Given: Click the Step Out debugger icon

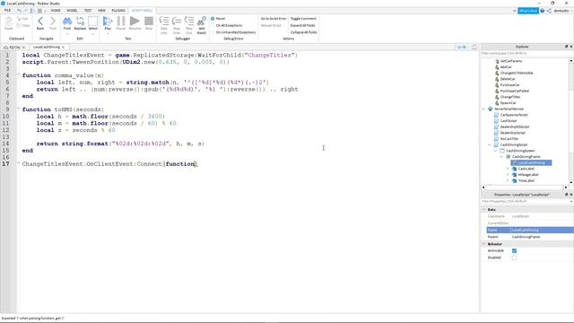Looking at the screenshot, I should (189, 22).
